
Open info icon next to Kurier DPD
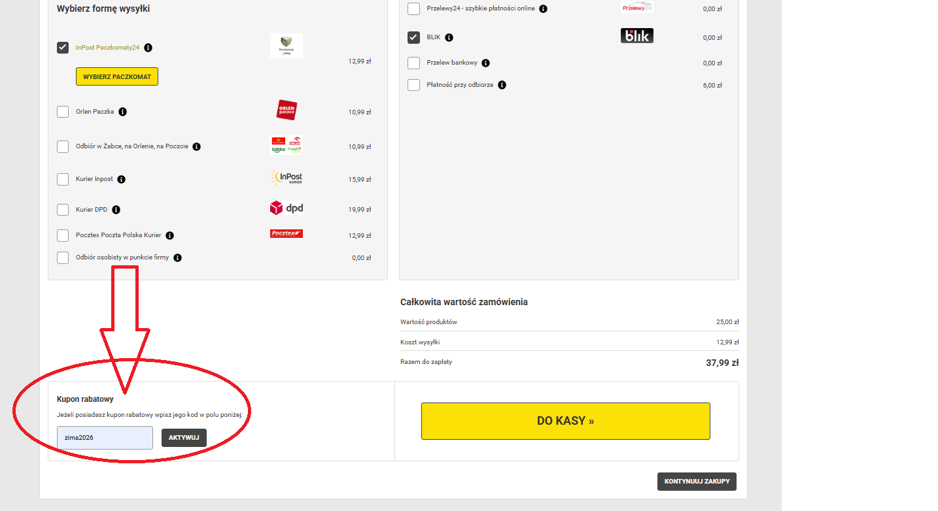pyautogui.click(x=116, y=210)
